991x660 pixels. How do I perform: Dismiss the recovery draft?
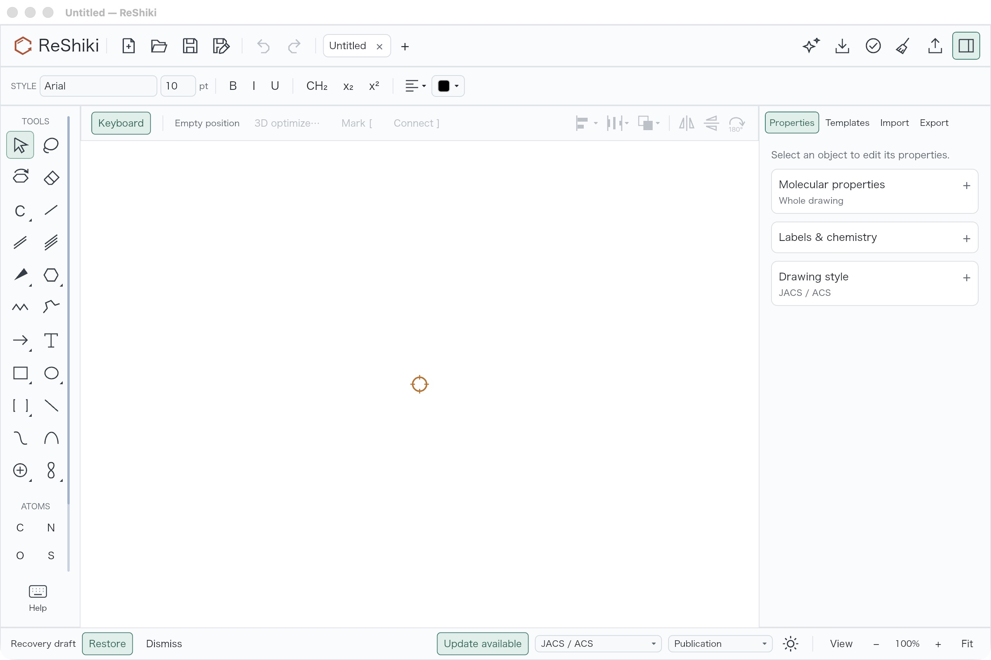(164, 644)
